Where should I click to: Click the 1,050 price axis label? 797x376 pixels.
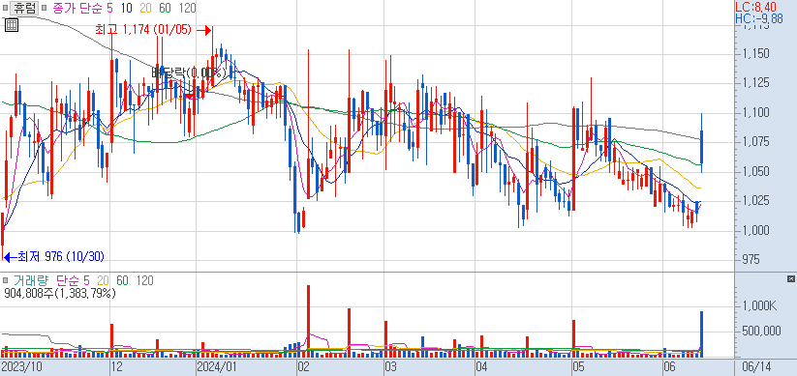point(754,171)
